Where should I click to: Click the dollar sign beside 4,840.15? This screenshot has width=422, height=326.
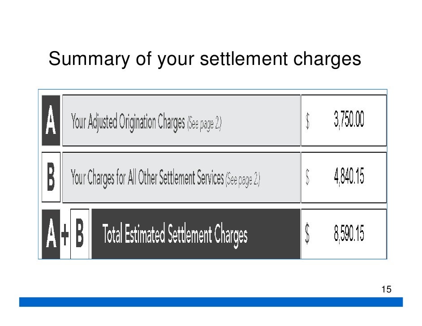point(307,177)
